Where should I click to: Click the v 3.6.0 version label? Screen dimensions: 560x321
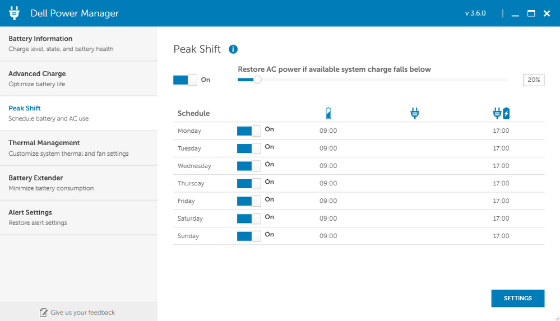tap(475, 13)
